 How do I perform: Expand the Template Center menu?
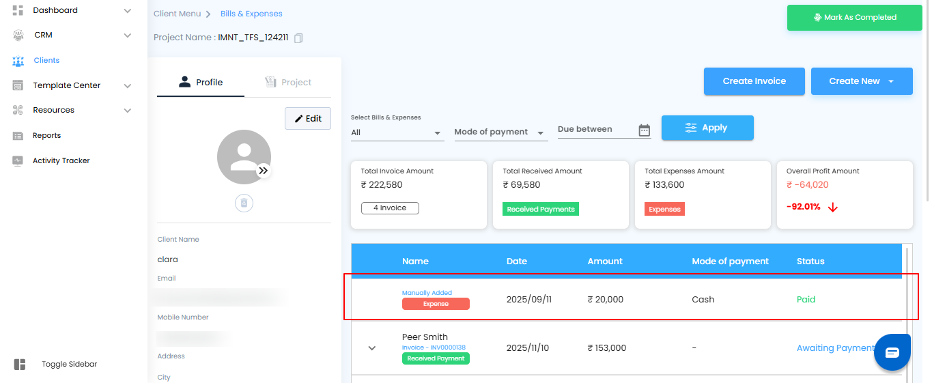pyautogui.click(x=127, y=85)
